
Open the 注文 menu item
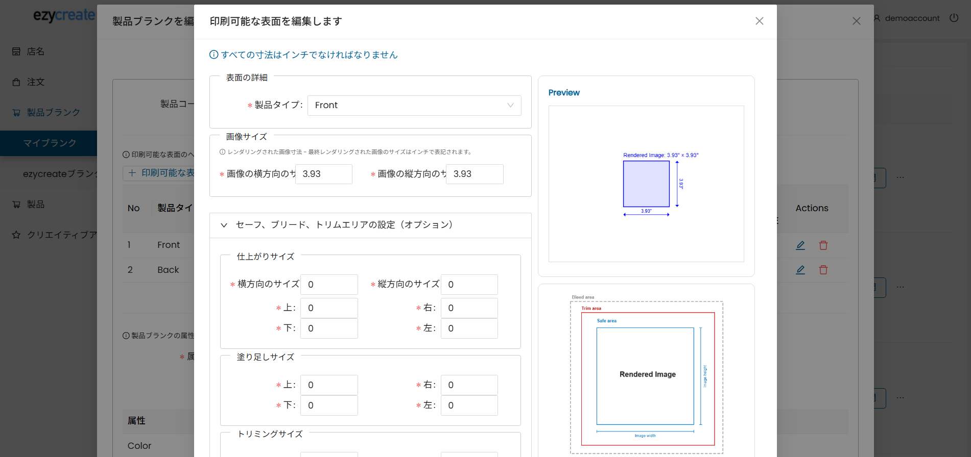coord(35,82)
